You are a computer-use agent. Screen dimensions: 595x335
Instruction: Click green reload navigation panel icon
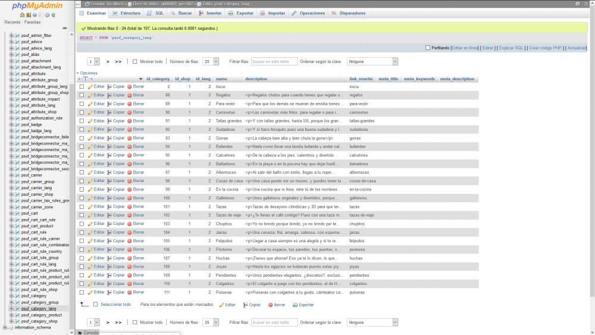point(54,15)
